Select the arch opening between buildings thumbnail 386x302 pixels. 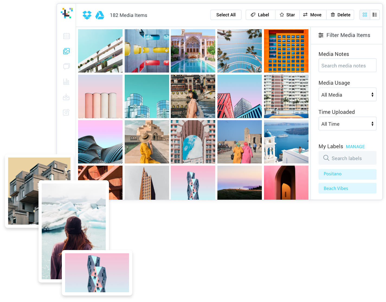point(193,142)
